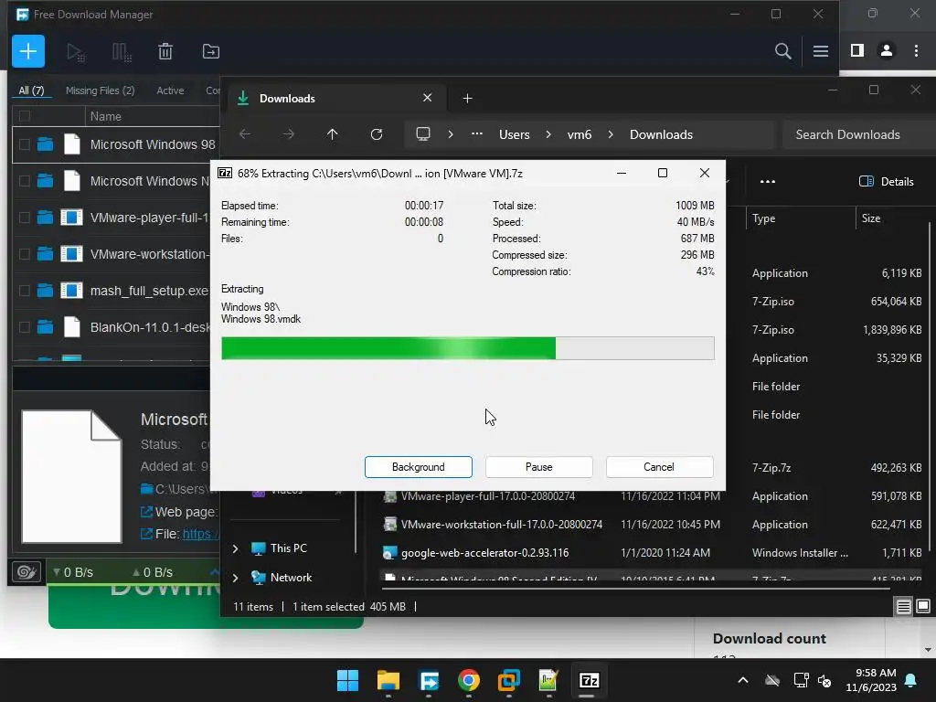Close the Downloads Explorer tab
The height and width of the screenshot is (702, 936).
[x=428, y=98]
